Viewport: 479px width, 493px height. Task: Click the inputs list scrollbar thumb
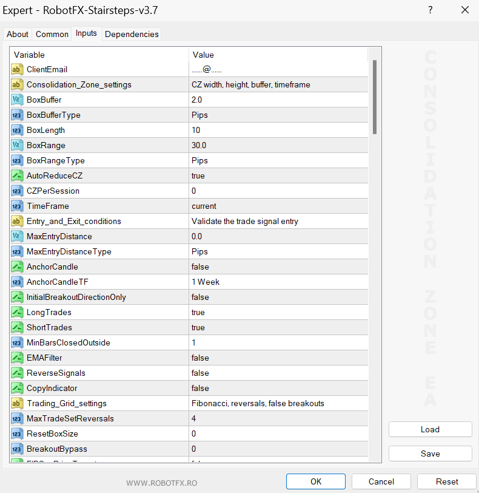375,97
